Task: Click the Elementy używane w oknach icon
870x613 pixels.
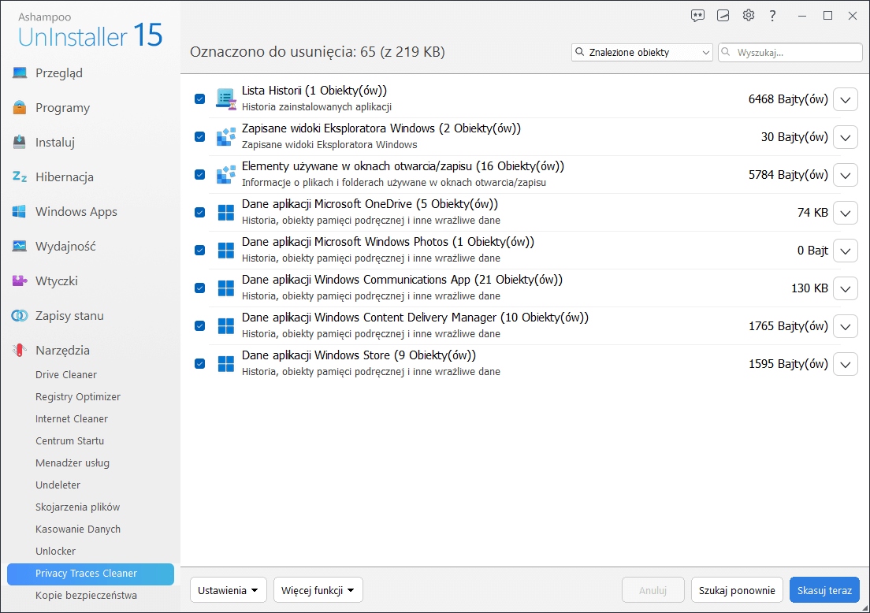Action: (226, 175)
